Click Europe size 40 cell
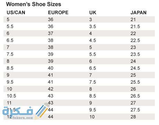159x125 pixels. click(51, 68)
